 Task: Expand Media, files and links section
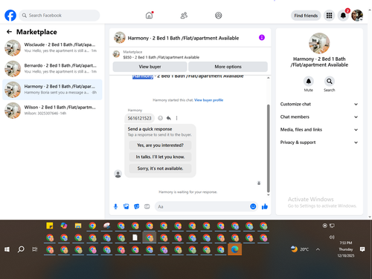319,130
